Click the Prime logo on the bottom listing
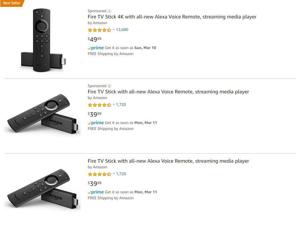This screenshot has height=226, width=296. (x=96, y=192)
